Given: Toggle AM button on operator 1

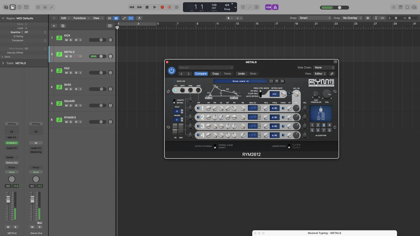Looking at the screenshot, I should (x=198, y=108).
